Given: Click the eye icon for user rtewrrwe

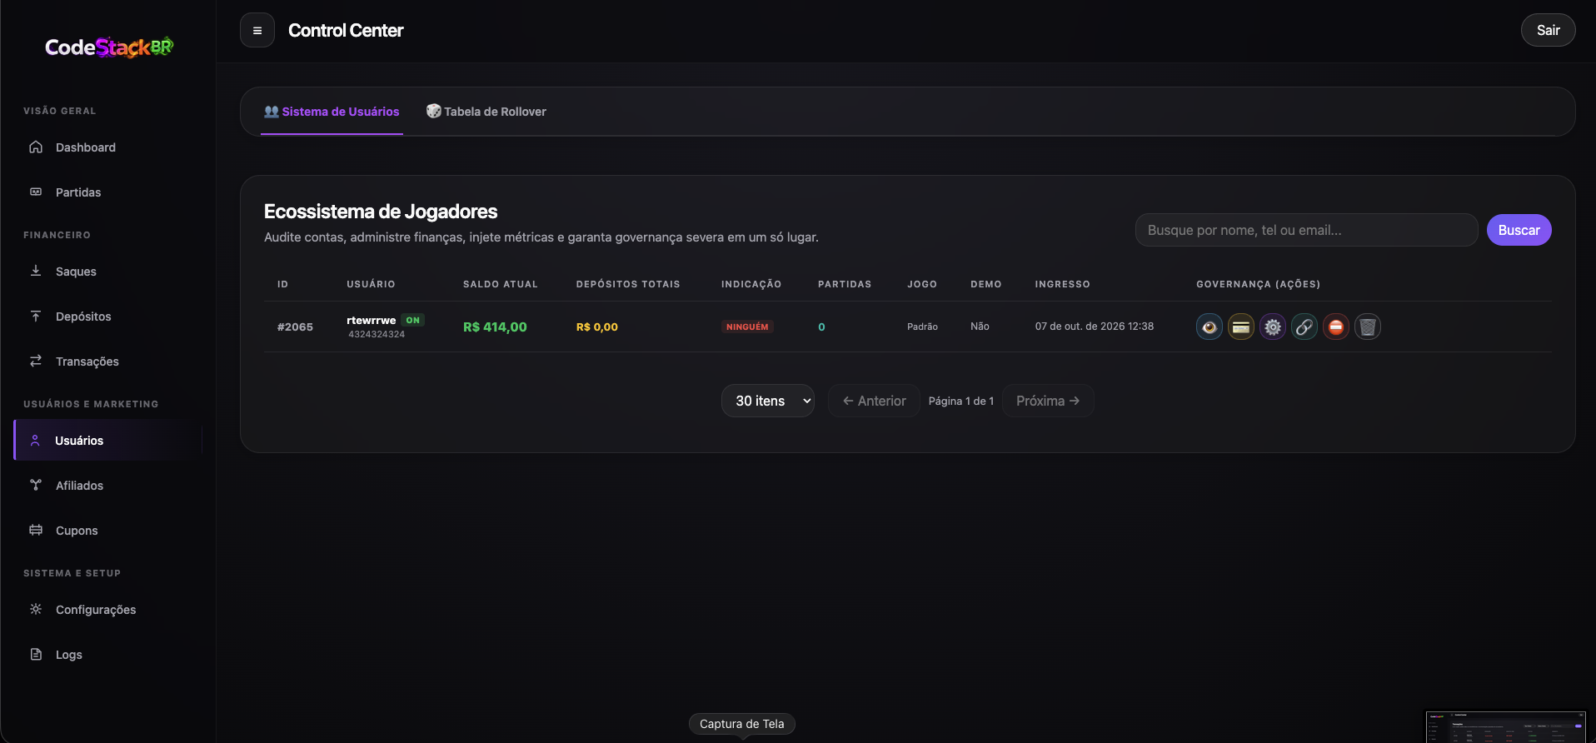Looking at the screenshot, I should [1209, 327].
